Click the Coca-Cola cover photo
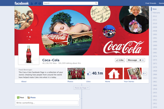The height and width of the screenshot is (109, 164). click(81, 31)
